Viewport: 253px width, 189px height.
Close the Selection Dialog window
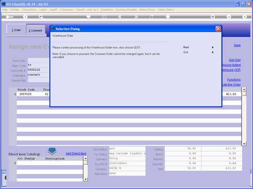[x=218, y=29]
